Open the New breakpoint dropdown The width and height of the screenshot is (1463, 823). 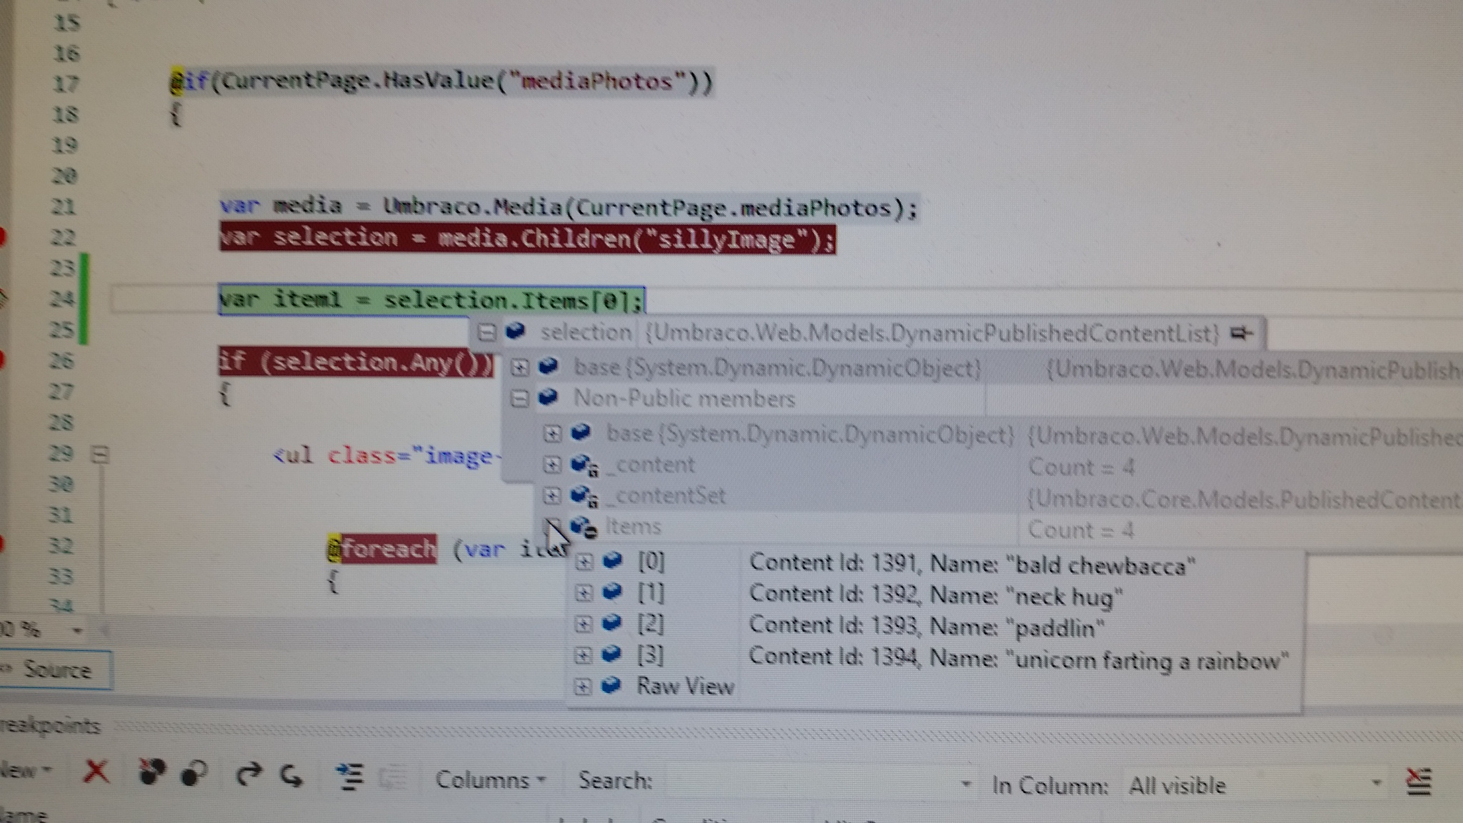(26, 770)
